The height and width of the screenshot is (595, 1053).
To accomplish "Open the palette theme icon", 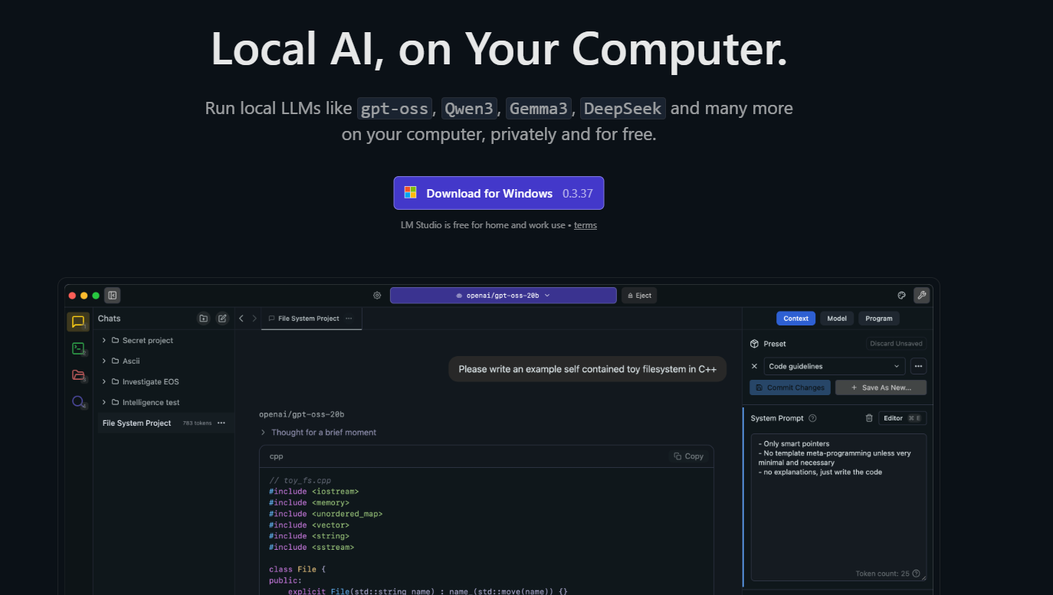I will 902,296.
